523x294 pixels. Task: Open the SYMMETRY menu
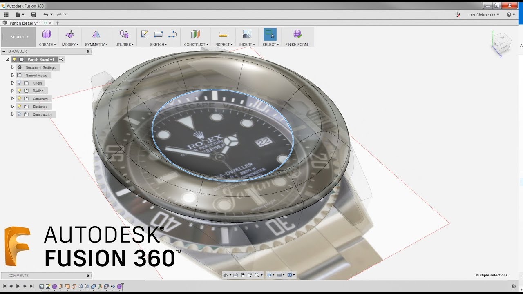96,45
